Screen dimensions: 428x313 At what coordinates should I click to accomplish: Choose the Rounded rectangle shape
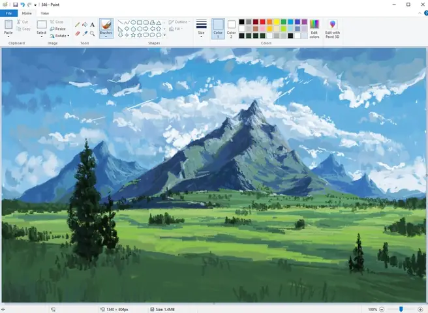click(x=145, y=22)
